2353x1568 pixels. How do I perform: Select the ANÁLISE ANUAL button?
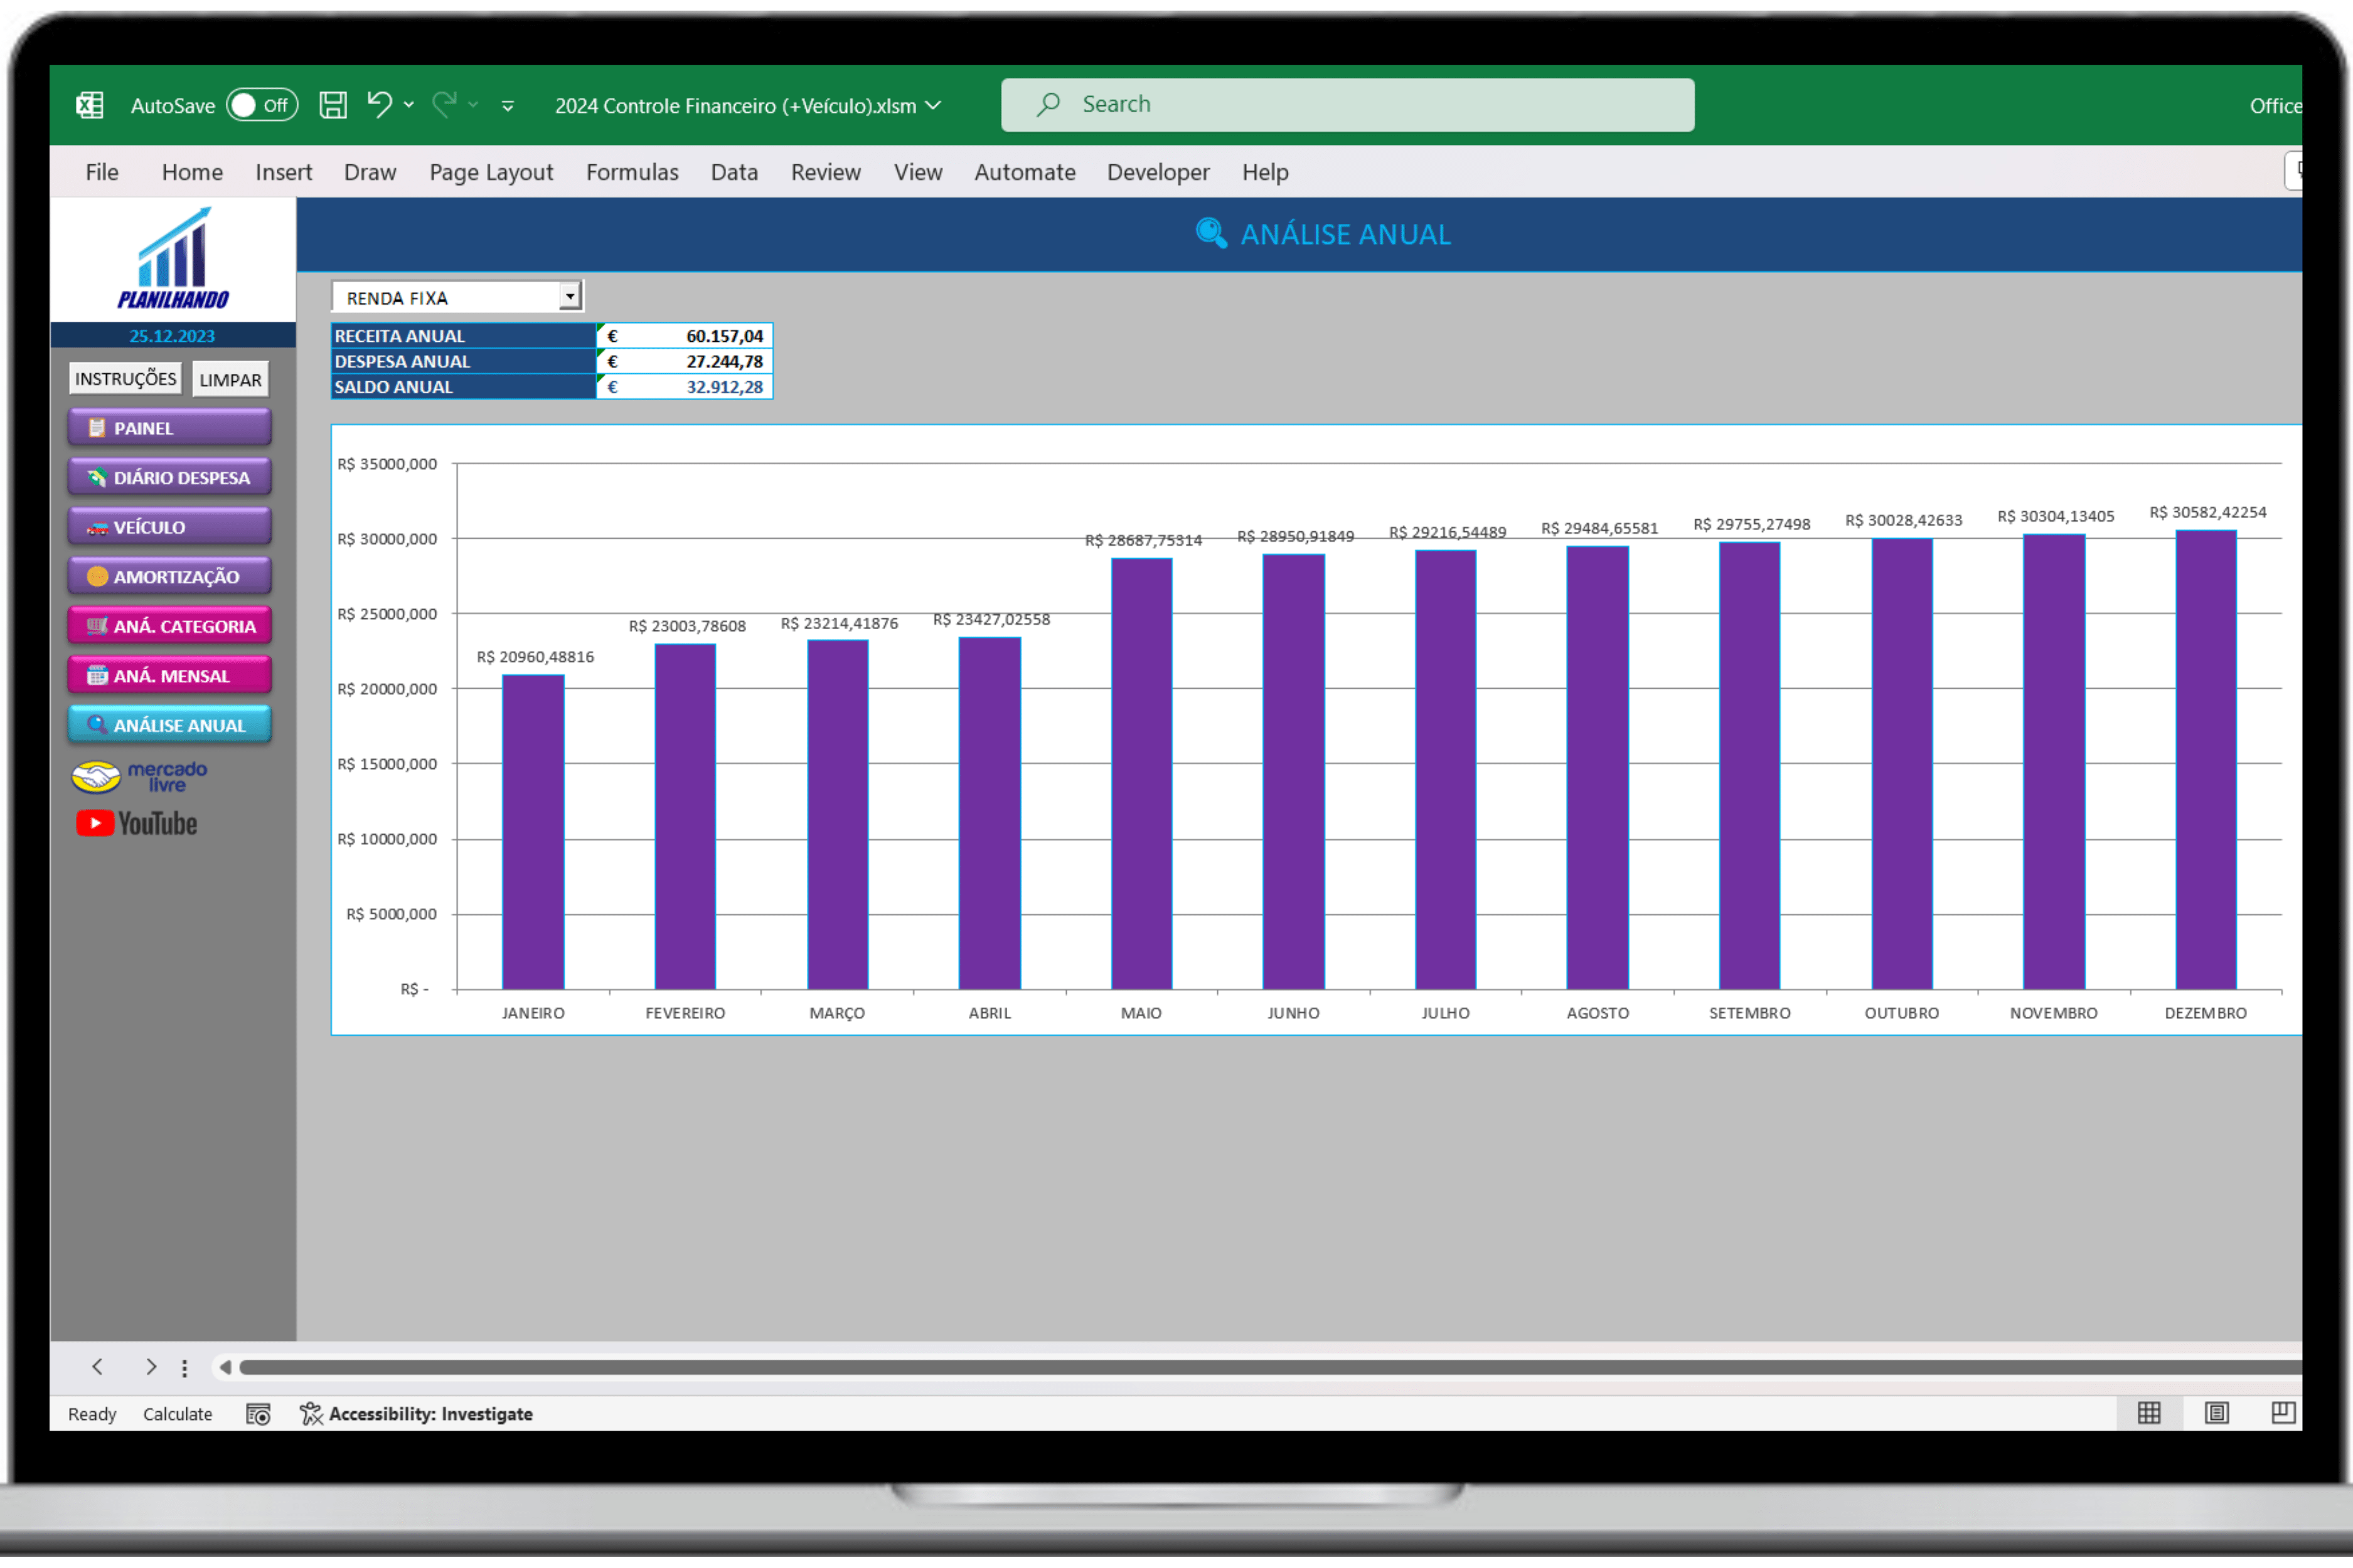click(x=170, y=725)
